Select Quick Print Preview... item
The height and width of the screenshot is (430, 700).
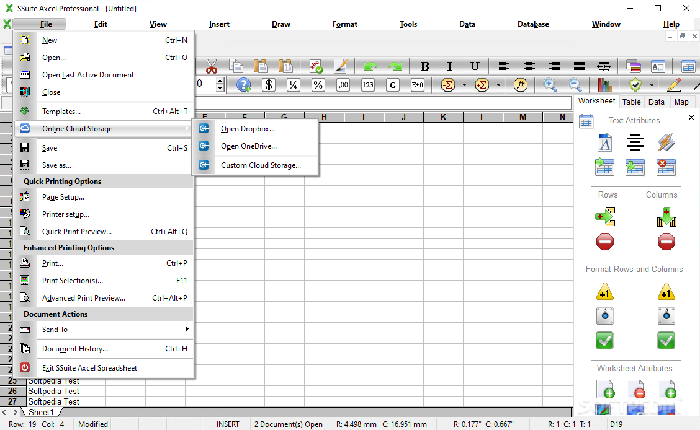[104, 232]
